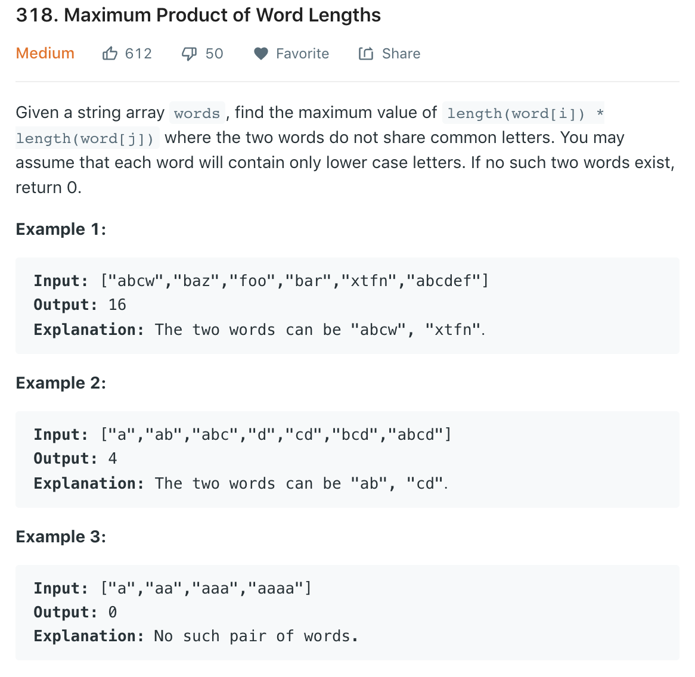
Task: Click Example 3 input array ending "aaaa"
Action: coord(206,588)
